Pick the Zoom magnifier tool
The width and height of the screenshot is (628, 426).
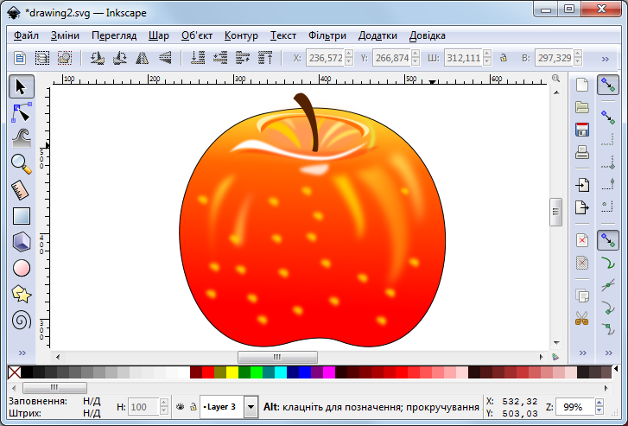click(22, 163)
